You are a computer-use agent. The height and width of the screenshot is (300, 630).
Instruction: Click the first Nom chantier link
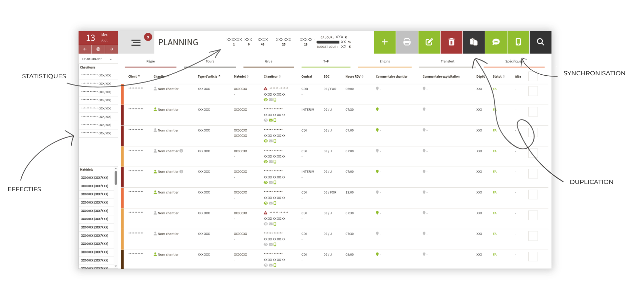point(168,89)
